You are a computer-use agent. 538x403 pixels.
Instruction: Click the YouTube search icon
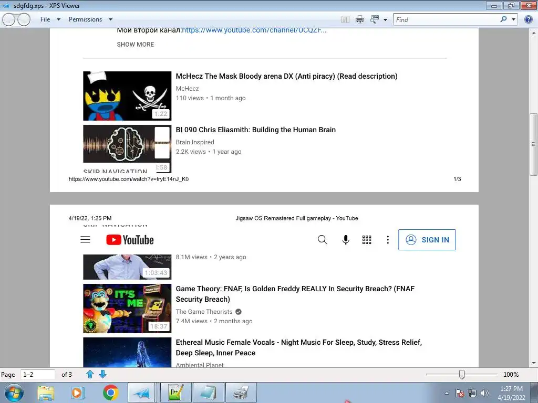point(322,239)
